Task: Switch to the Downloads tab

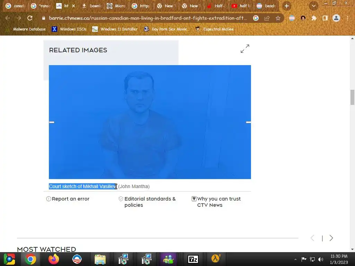Action: click(x=92, y=6)
